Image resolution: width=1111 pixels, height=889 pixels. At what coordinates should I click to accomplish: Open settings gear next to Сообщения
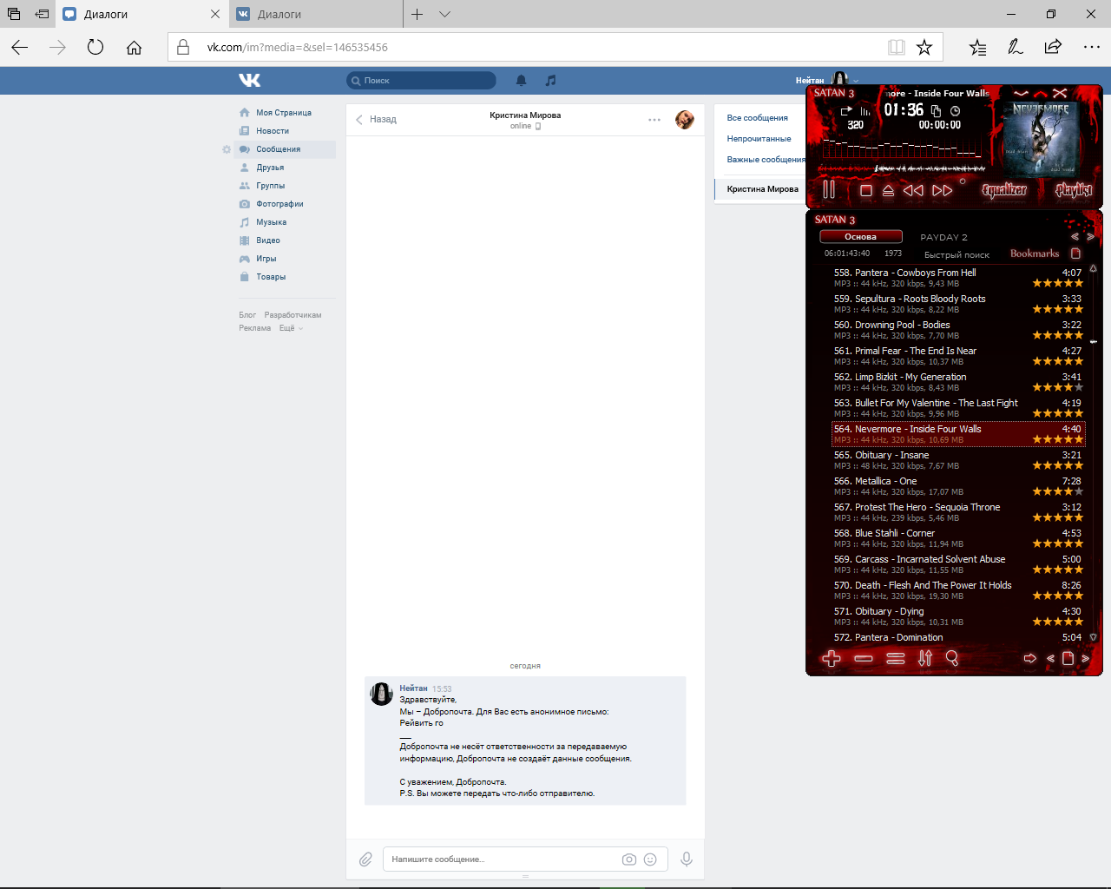pos(227,149)
